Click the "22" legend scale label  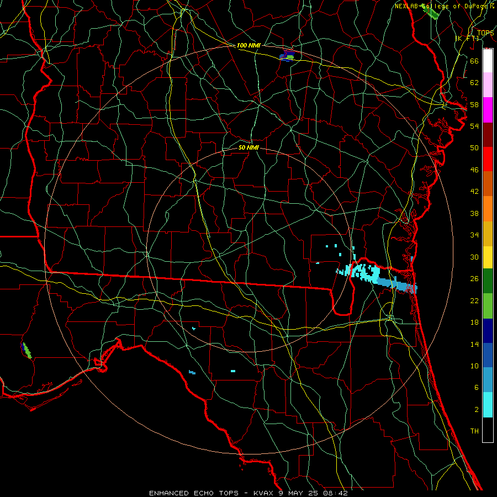[474, 300]
